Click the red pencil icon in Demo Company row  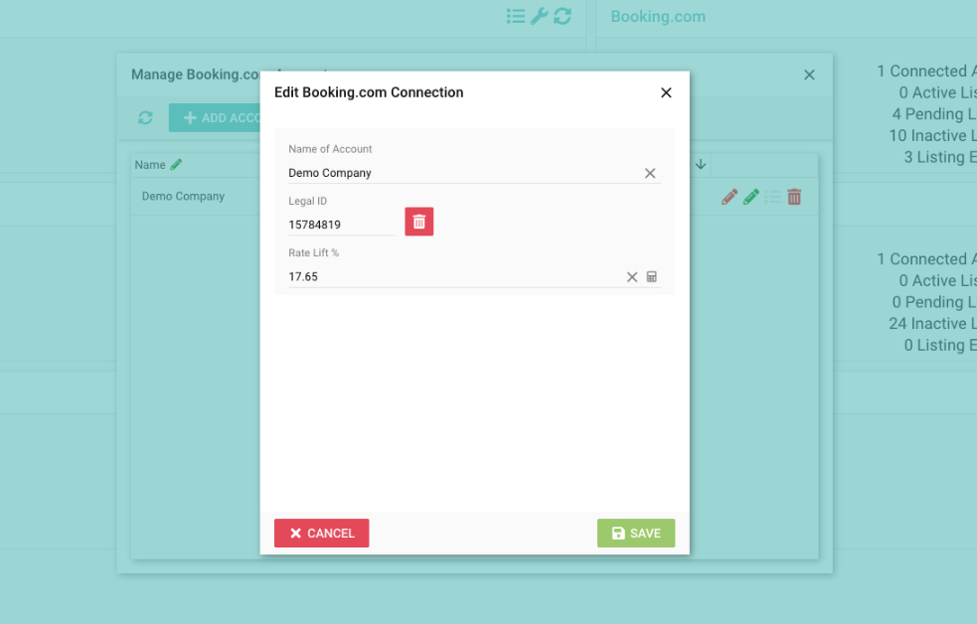click(730, 197)
